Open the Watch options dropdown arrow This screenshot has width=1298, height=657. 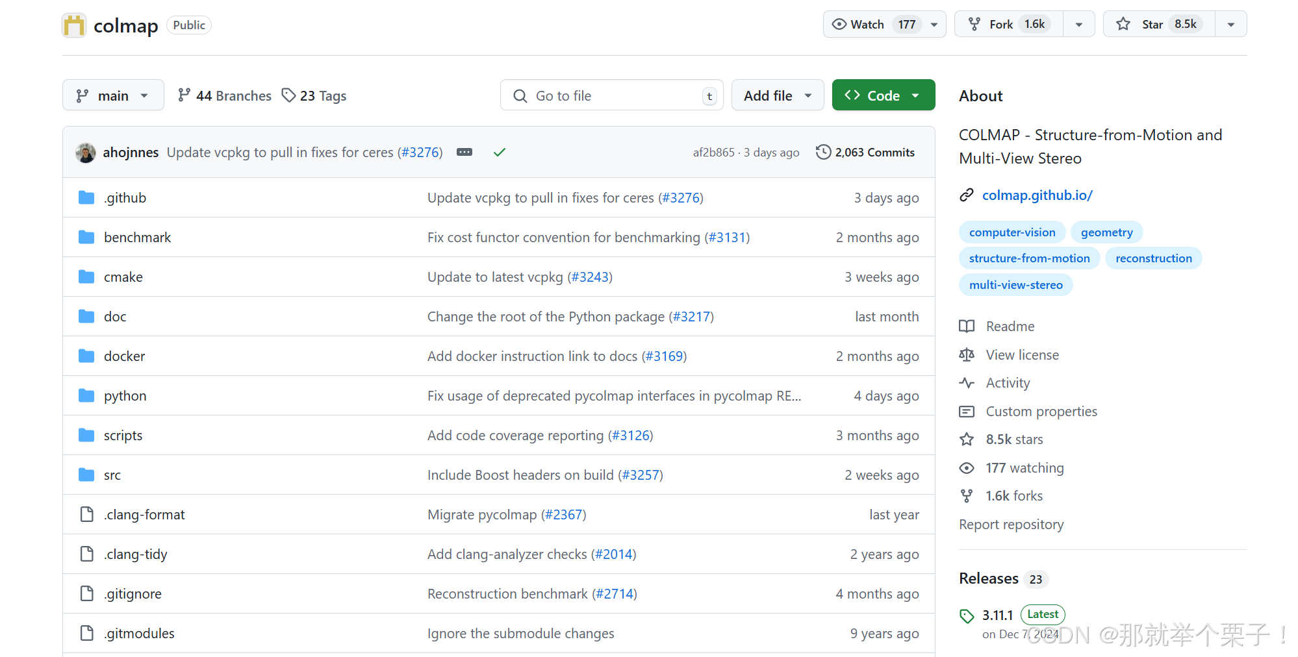[934, 25]
